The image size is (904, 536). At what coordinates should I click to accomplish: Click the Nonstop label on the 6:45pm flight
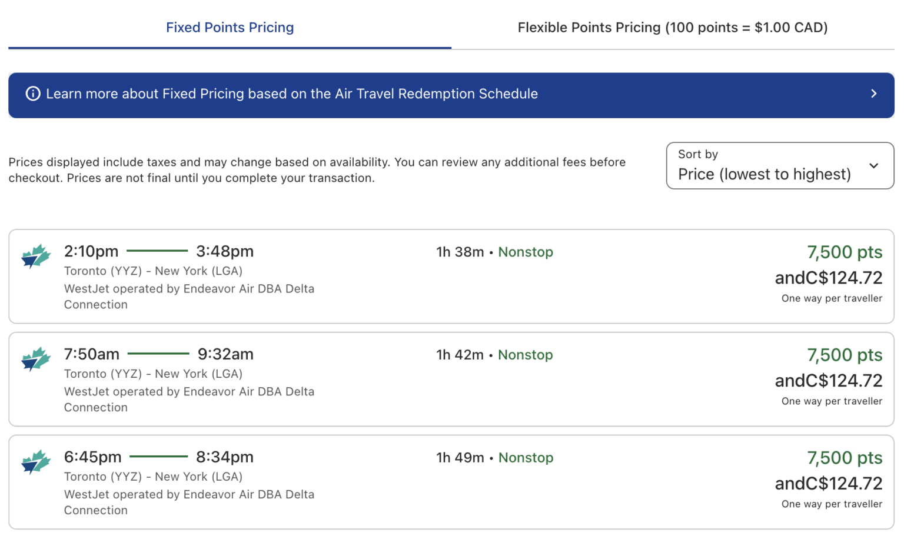tap(526, 457)
